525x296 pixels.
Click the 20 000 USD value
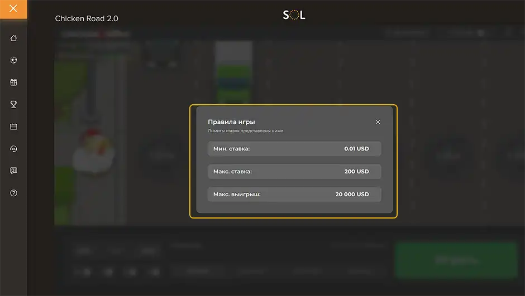coord(352,194)
